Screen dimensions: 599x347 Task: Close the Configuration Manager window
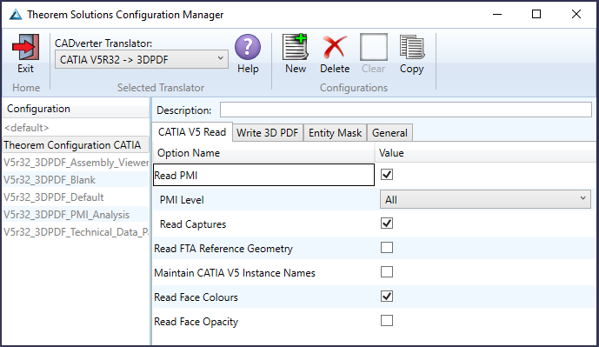576,15
